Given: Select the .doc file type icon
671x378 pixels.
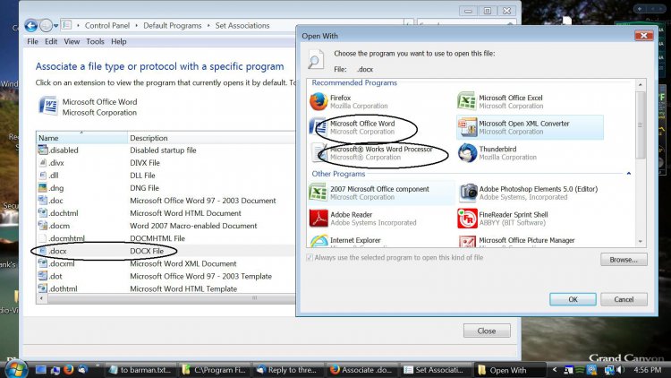Looking at the screenshot, I should click(43, 200).
